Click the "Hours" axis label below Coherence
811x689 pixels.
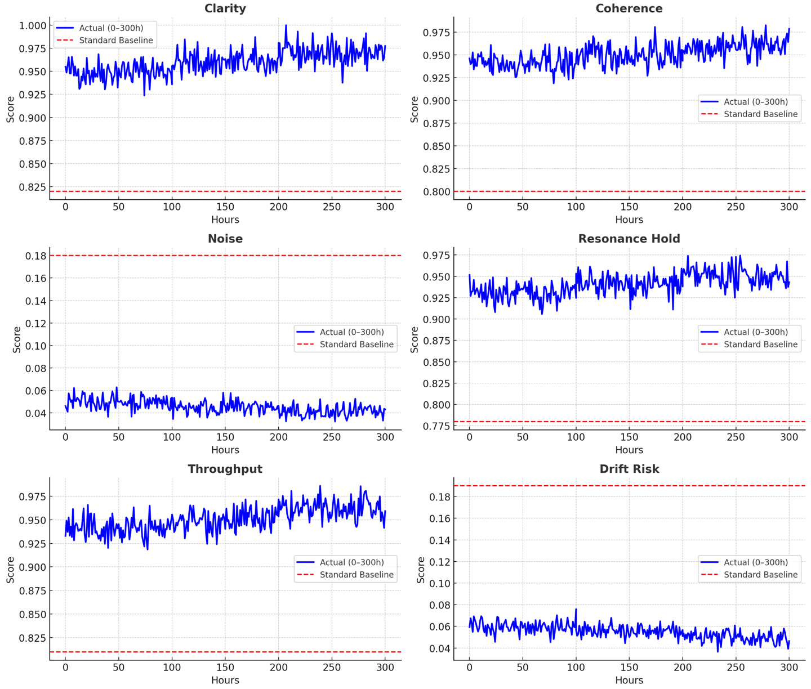pyautogui.click(x=629, y=220)
